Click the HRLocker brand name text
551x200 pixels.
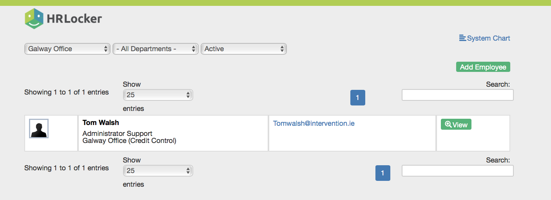point(74,18)
